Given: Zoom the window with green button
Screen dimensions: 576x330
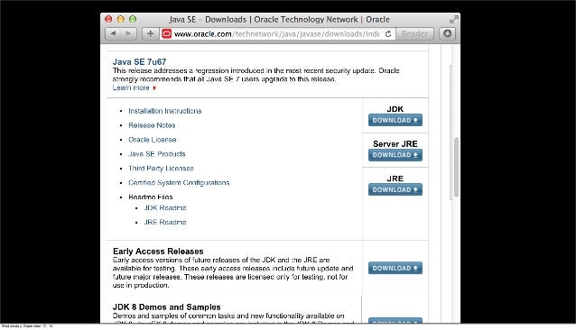Looking at the screenshot, I should click(x=133, y=19).
